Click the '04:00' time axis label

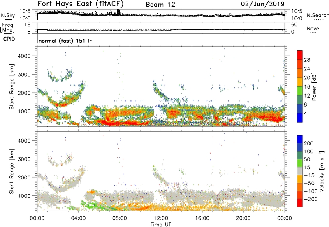click(78, 218)
